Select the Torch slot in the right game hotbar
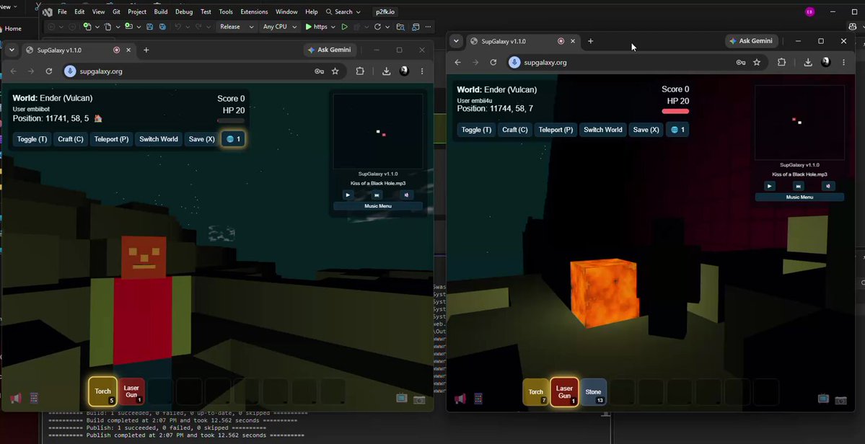The image size is (865, 444). click(x=535, y=392)
